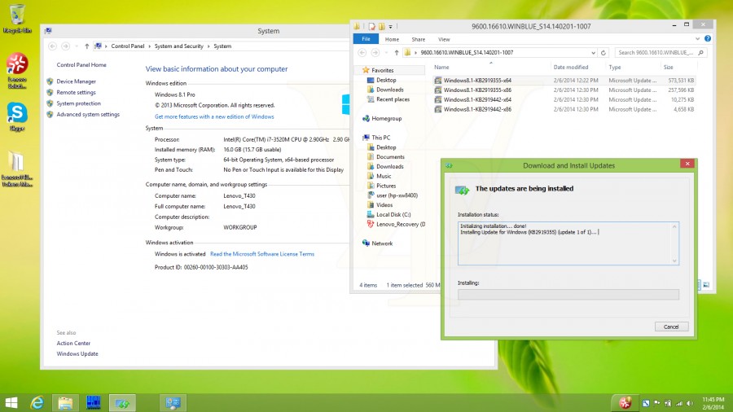Open System protection link
The width and height of the screenshot is (733, 412).
(78, 103)
